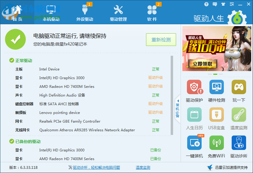Launch the USB宝盒 utility
The image size is (253, 173).
click(x=216, y=115)
